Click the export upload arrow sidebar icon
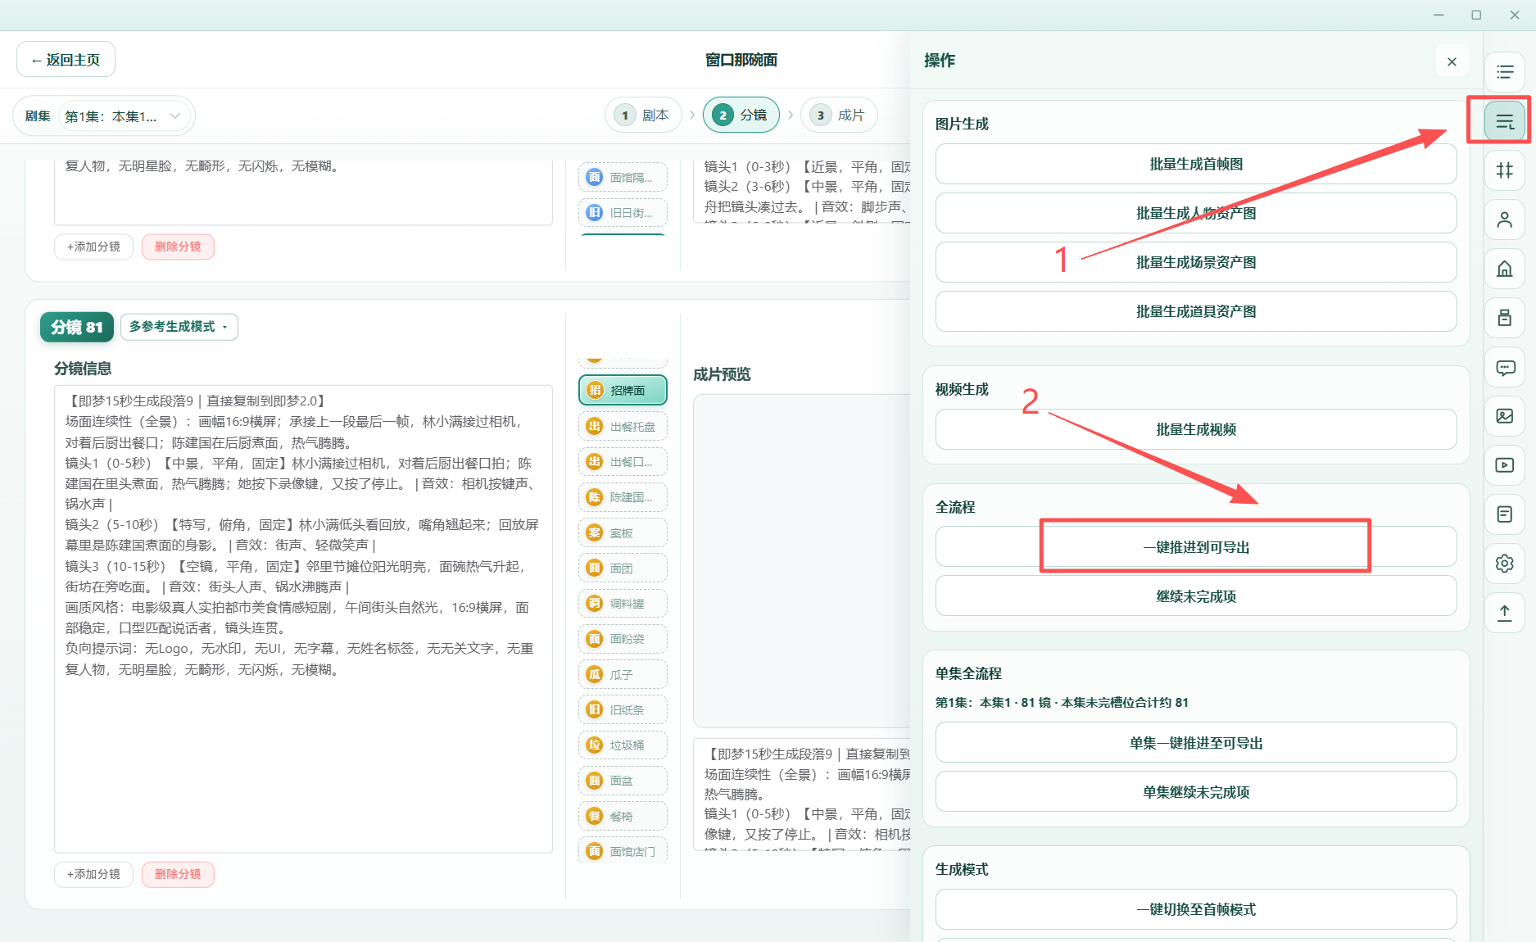Image resolution: width=1536 pixels, height=942 pixels. tap(1505, 613)
